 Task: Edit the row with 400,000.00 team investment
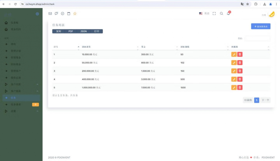pyautogui.click(x=234, y=79)
